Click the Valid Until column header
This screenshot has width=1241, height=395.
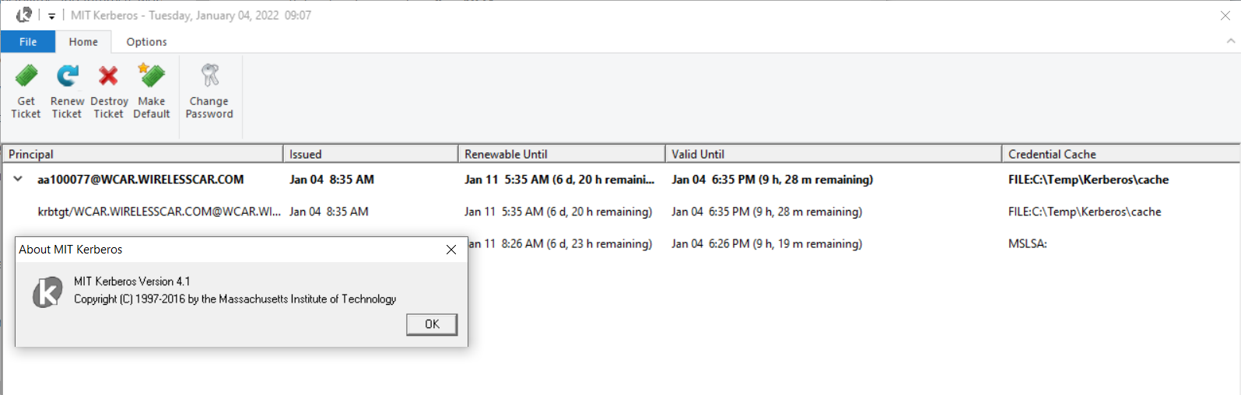(x=833, y=154)
